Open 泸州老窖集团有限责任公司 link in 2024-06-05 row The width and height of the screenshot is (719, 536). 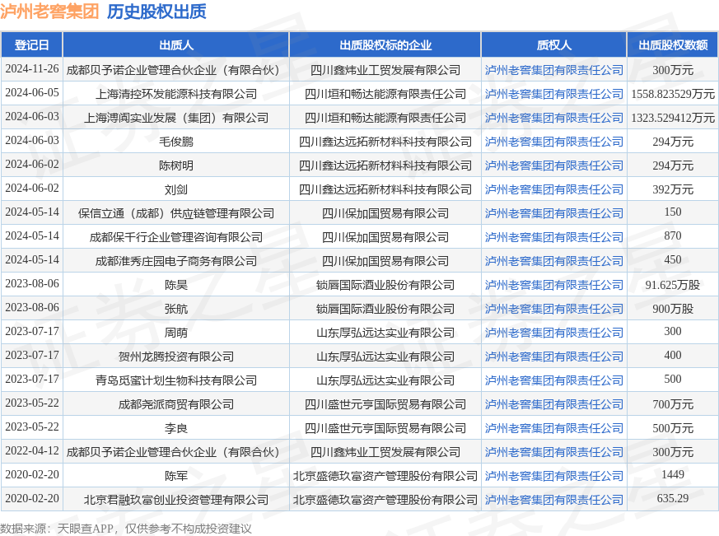[554, 94]
